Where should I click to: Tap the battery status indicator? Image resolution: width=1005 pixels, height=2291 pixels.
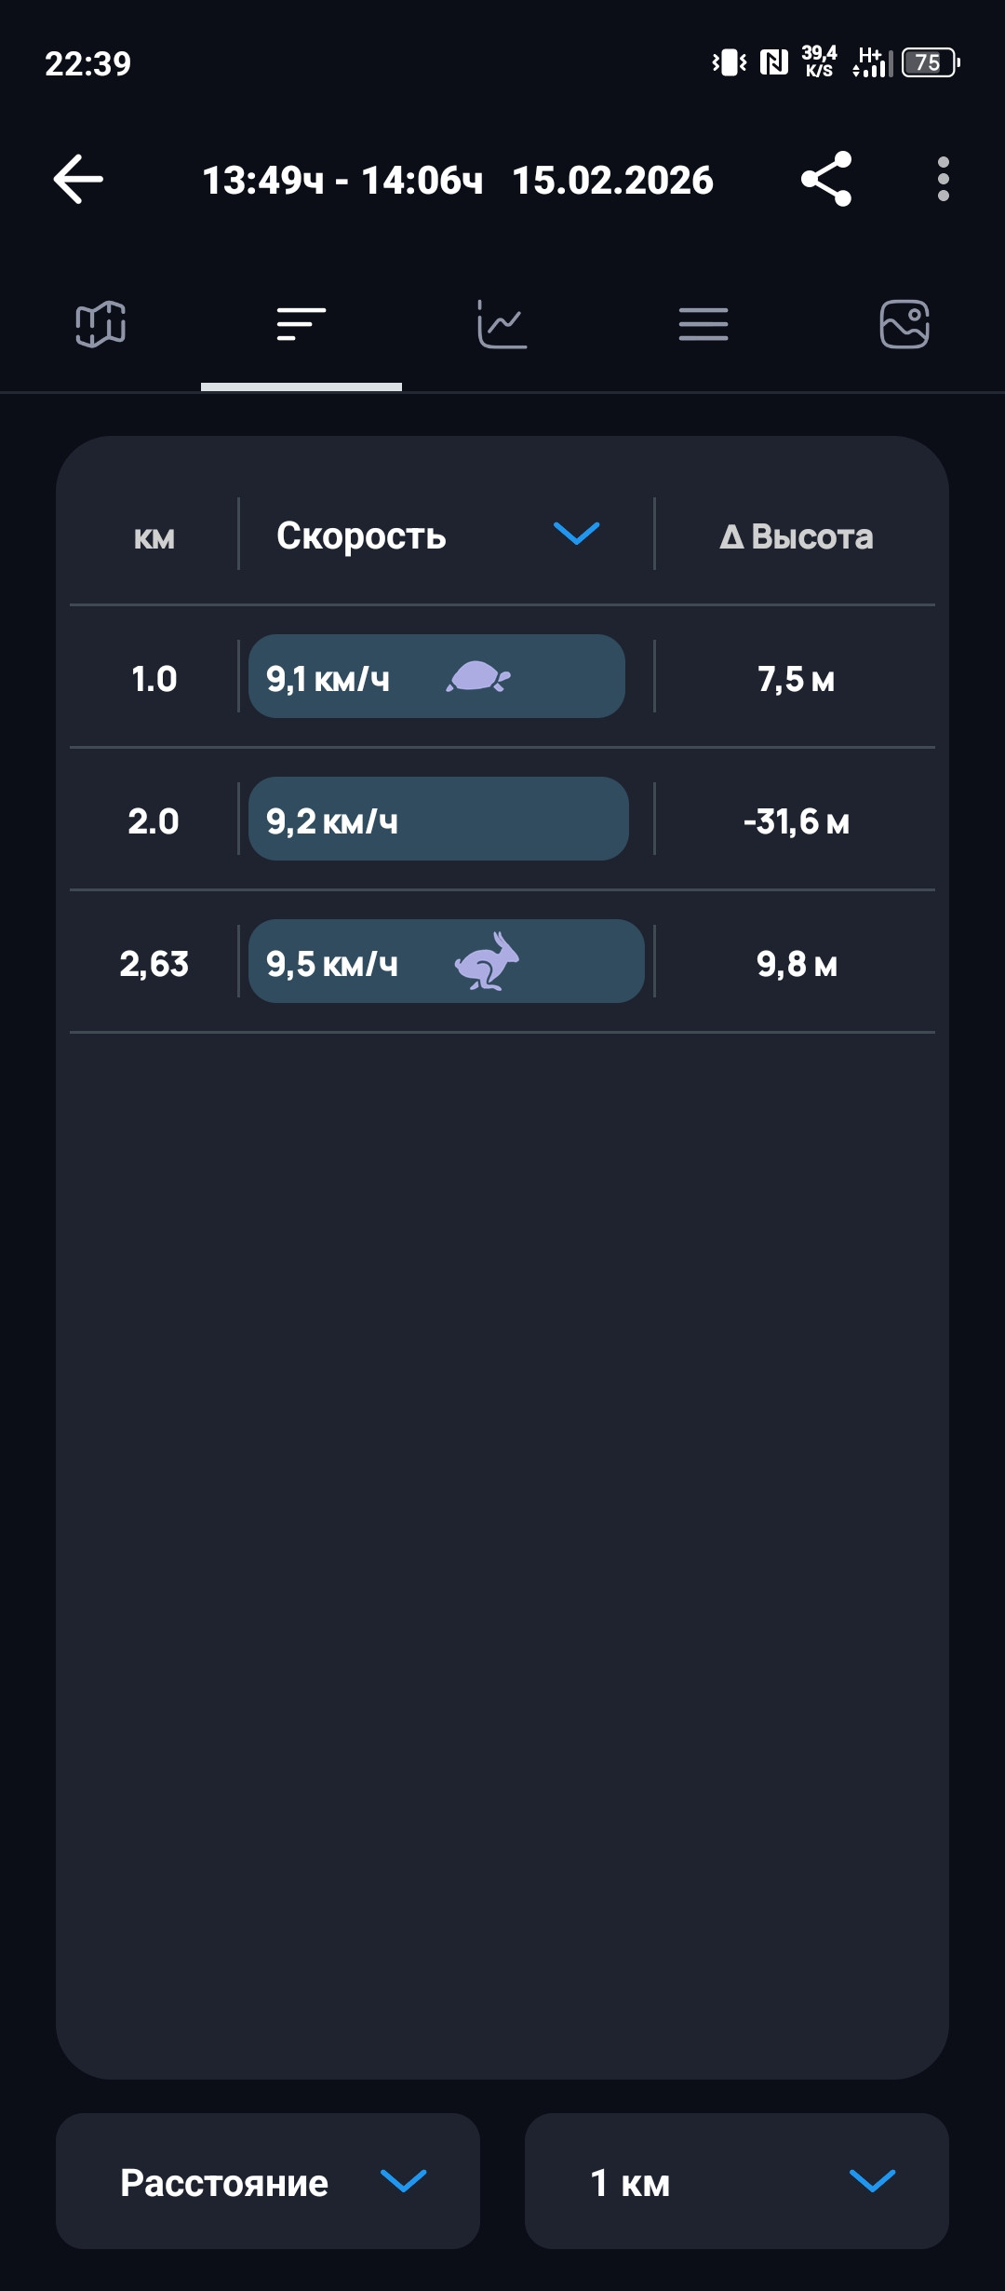(931, 62)
